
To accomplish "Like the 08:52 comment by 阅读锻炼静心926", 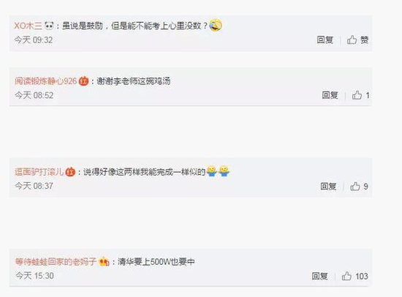I will 360,95.
